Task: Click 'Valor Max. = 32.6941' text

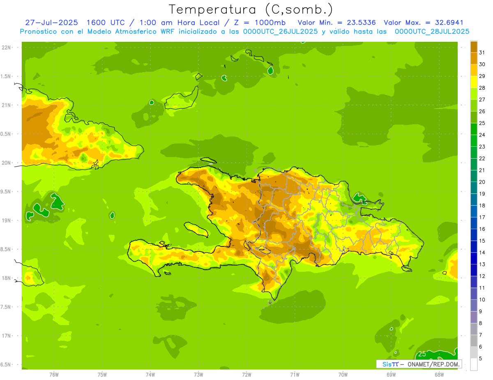Action: (423, 23)
